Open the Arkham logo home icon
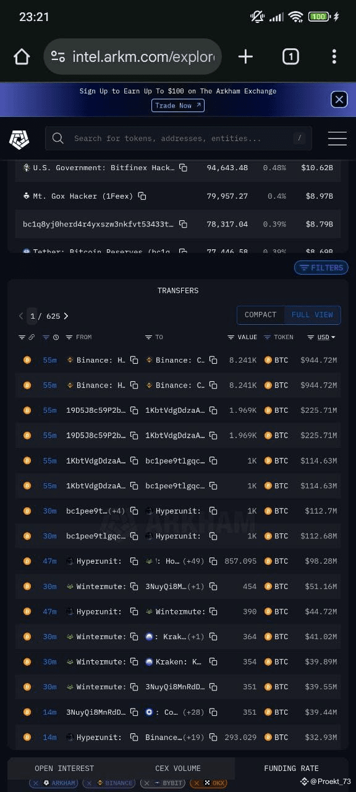 coord(19,139)
